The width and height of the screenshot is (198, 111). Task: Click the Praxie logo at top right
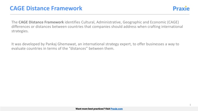point(181,8)
